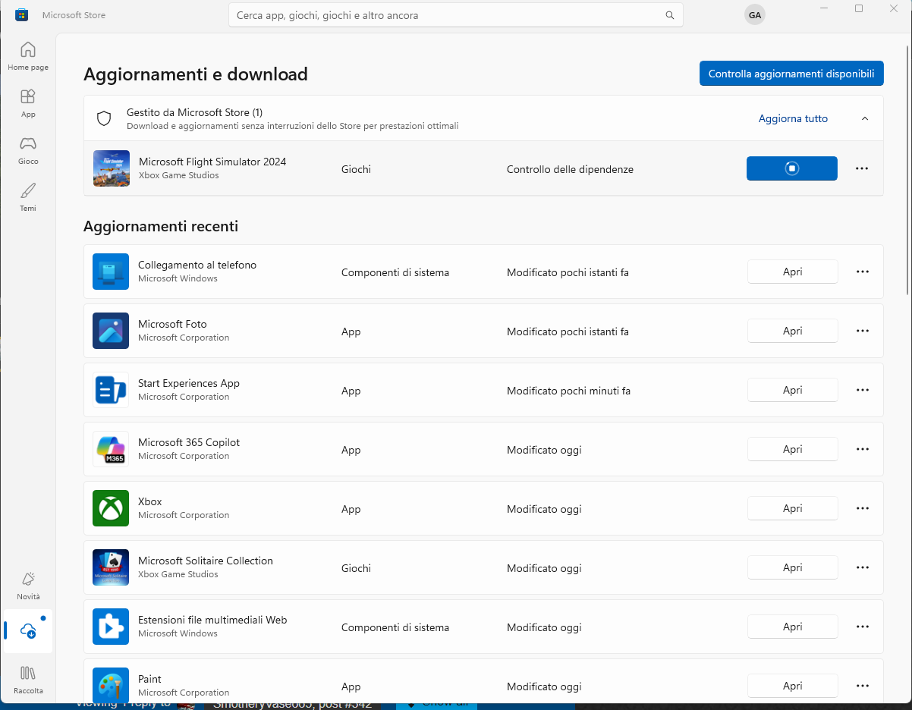Open the GA user account avatar
Screen dimensions: 912x710
pyautogui.click(x=754, y=15)
